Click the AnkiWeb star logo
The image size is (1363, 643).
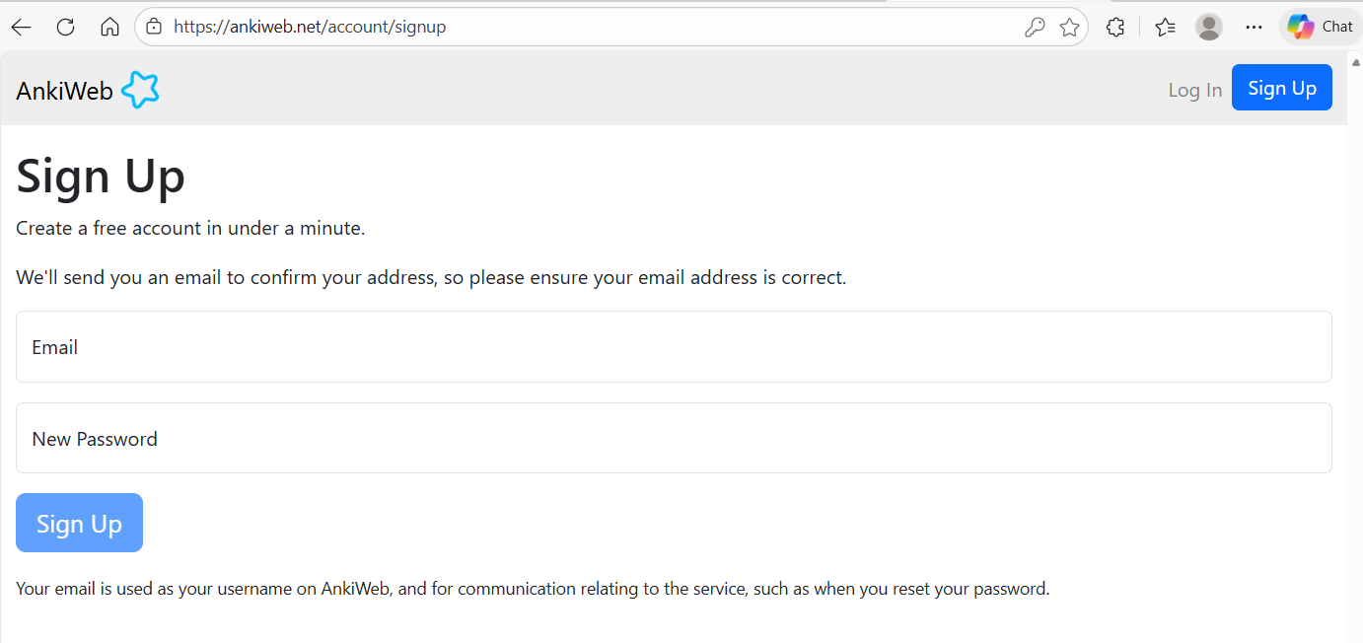click(140, 91)
